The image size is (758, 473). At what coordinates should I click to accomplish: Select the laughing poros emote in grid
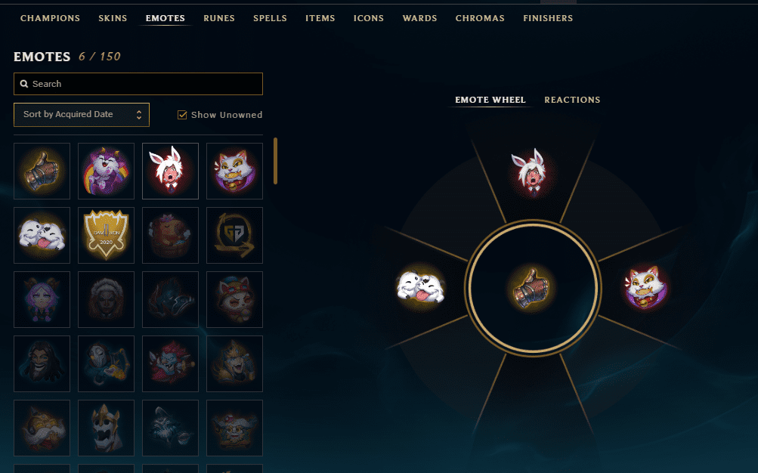tap(42, 235)
